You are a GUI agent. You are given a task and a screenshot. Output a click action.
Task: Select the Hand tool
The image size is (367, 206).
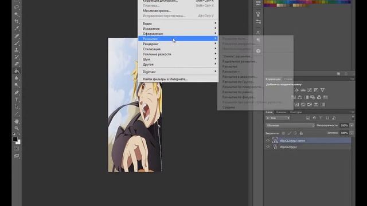coord(17,121)
